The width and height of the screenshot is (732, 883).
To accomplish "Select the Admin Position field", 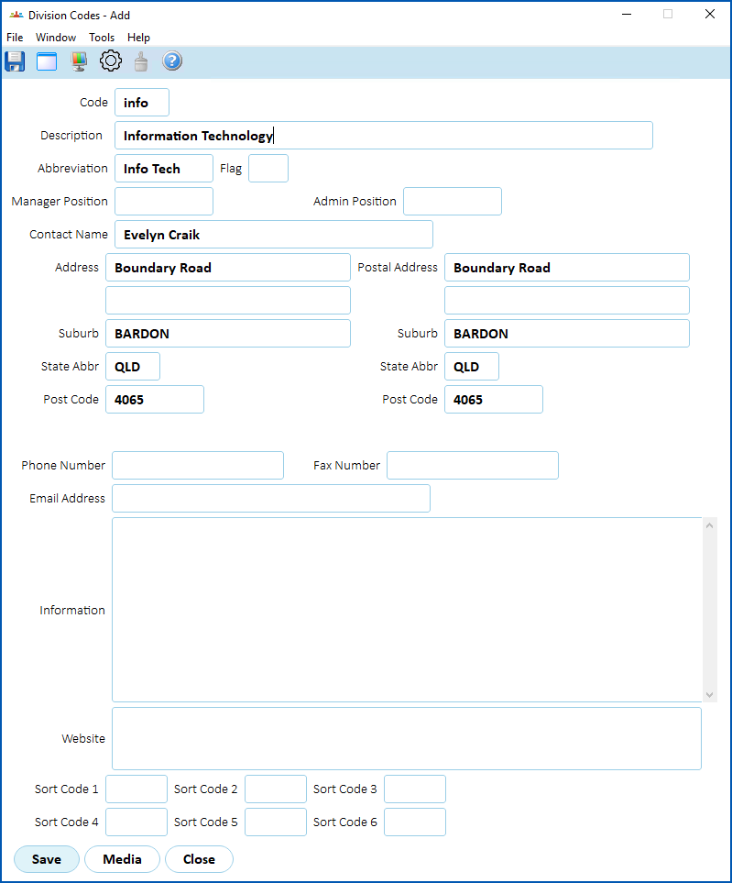I will coord(453,201).
